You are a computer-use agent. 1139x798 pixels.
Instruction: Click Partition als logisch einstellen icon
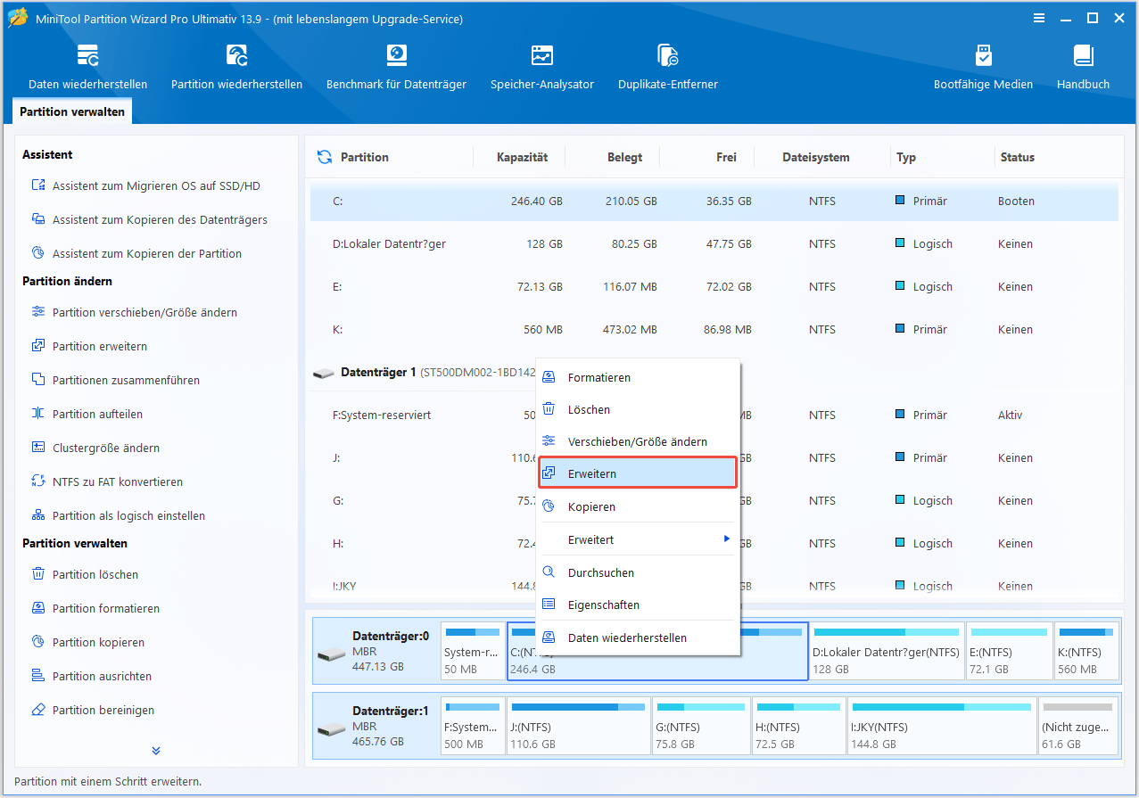[x=38, y=515]
